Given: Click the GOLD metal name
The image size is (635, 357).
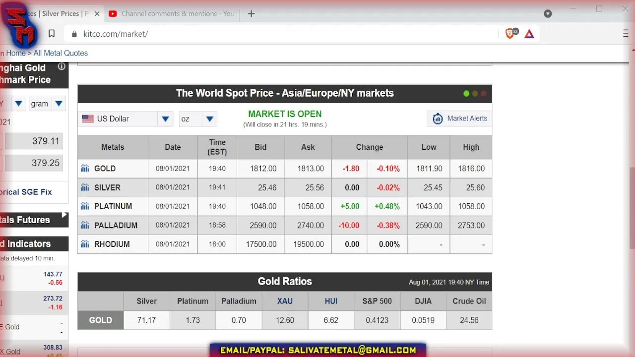Looking at the screenshot, I should click(x=105, y=169).
